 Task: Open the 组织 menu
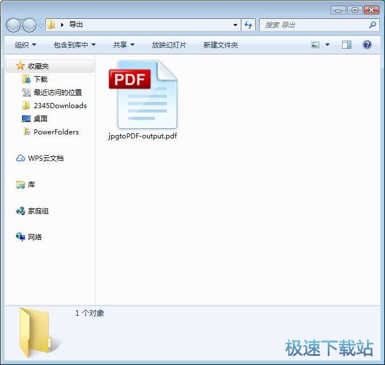(x=25, y=45)
